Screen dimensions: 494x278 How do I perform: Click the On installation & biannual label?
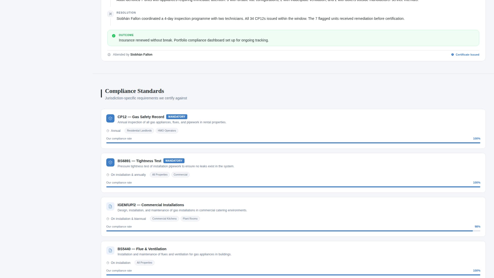[128, 219]
